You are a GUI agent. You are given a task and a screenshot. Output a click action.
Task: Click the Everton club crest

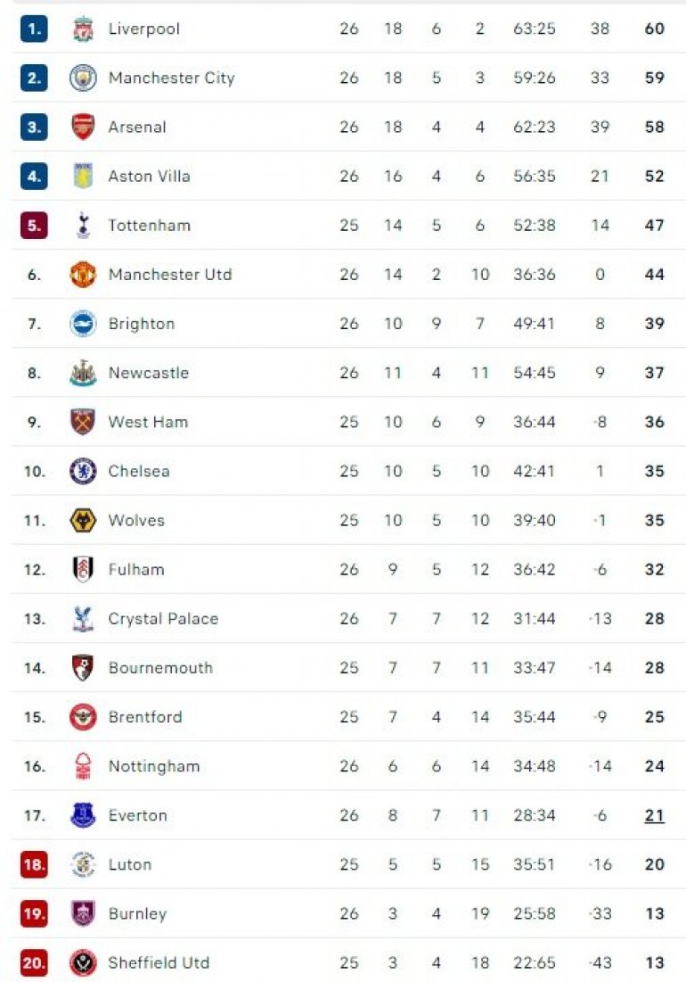click(x=83, y=815)
